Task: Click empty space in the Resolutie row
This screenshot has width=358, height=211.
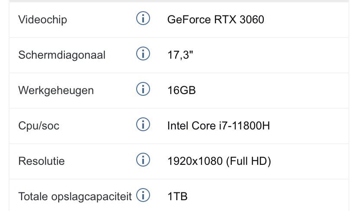Action: [x=310, y=161]
